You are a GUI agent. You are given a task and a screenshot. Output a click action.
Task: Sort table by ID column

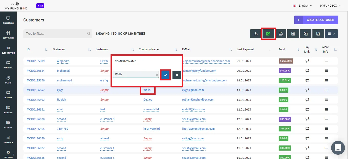click(x=46, y=50)
